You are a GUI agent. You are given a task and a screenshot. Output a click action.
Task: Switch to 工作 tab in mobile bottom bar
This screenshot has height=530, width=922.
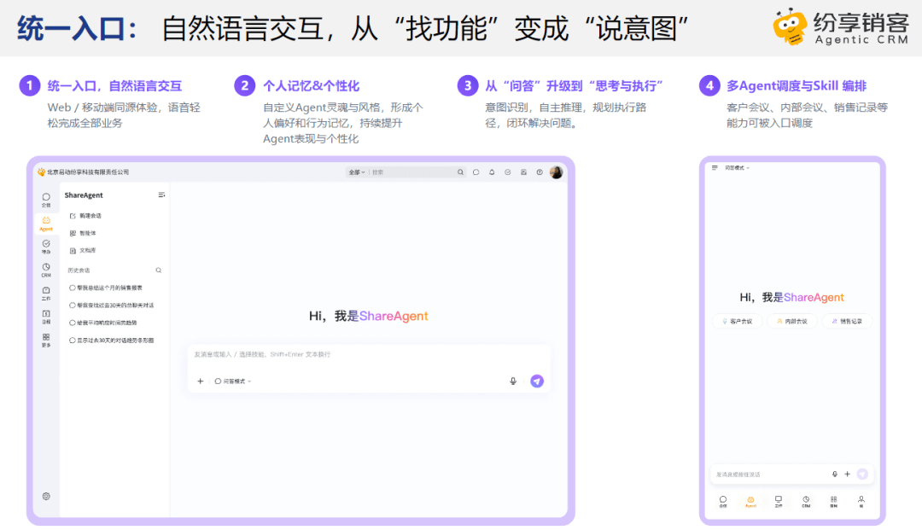point(778,501)
